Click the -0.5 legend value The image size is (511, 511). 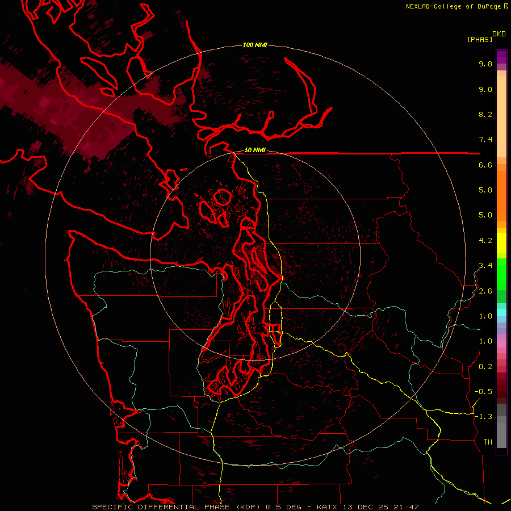tap(483, 392)
